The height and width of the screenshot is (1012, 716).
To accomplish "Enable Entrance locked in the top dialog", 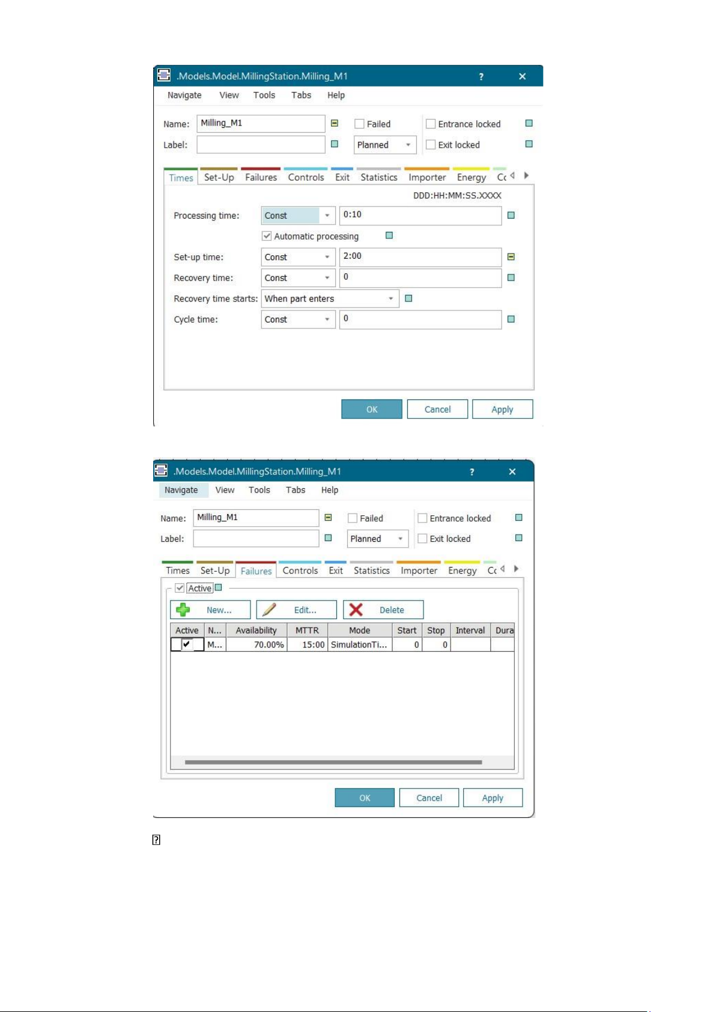I will coord(431,124).
